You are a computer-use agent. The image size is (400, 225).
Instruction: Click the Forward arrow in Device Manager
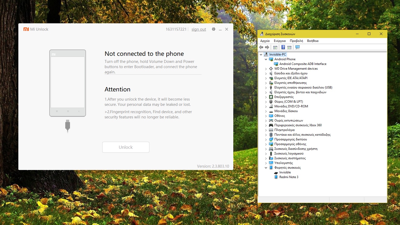coord(267,47)
